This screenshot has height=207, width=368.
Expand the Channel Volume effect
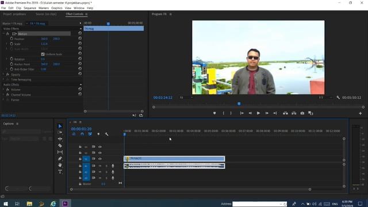pyautogui.click(x=3, y=94)
